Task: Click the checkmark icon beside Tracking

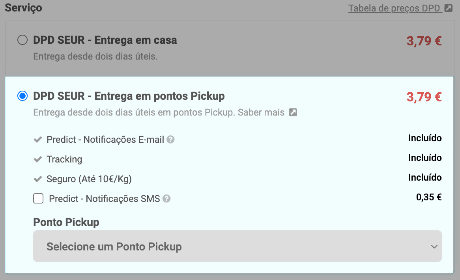Action: 38,159
